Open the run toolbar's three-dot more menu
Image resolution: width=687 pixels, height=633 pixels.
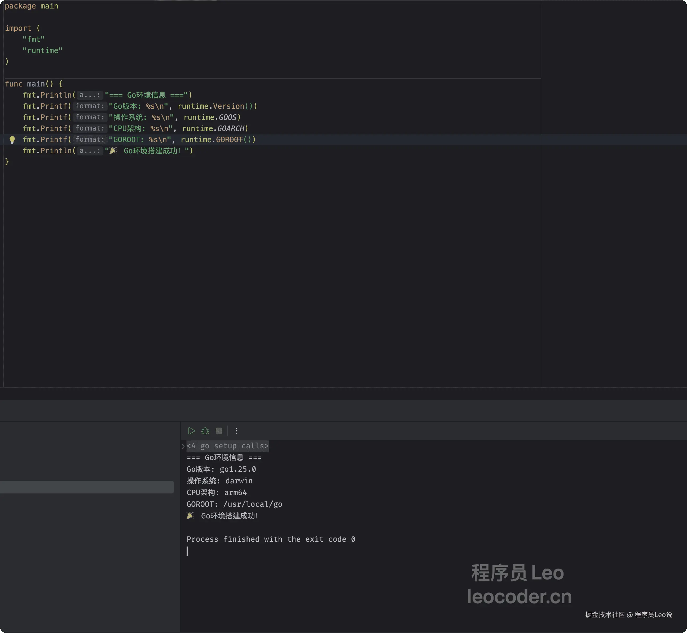tap(236, 431)
